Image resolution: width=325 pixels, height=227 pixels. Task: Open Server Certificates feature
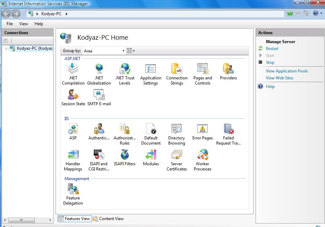point(176,160)
